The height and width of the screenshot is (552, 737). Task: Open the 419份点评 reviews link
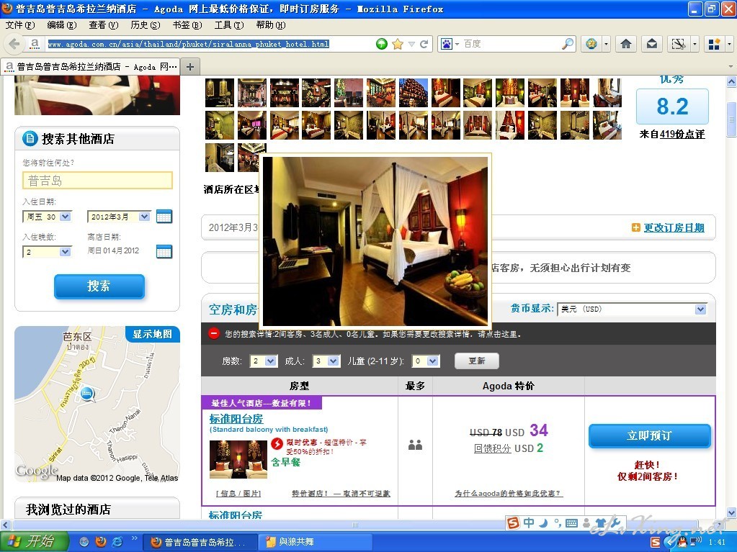click(682, 134)
